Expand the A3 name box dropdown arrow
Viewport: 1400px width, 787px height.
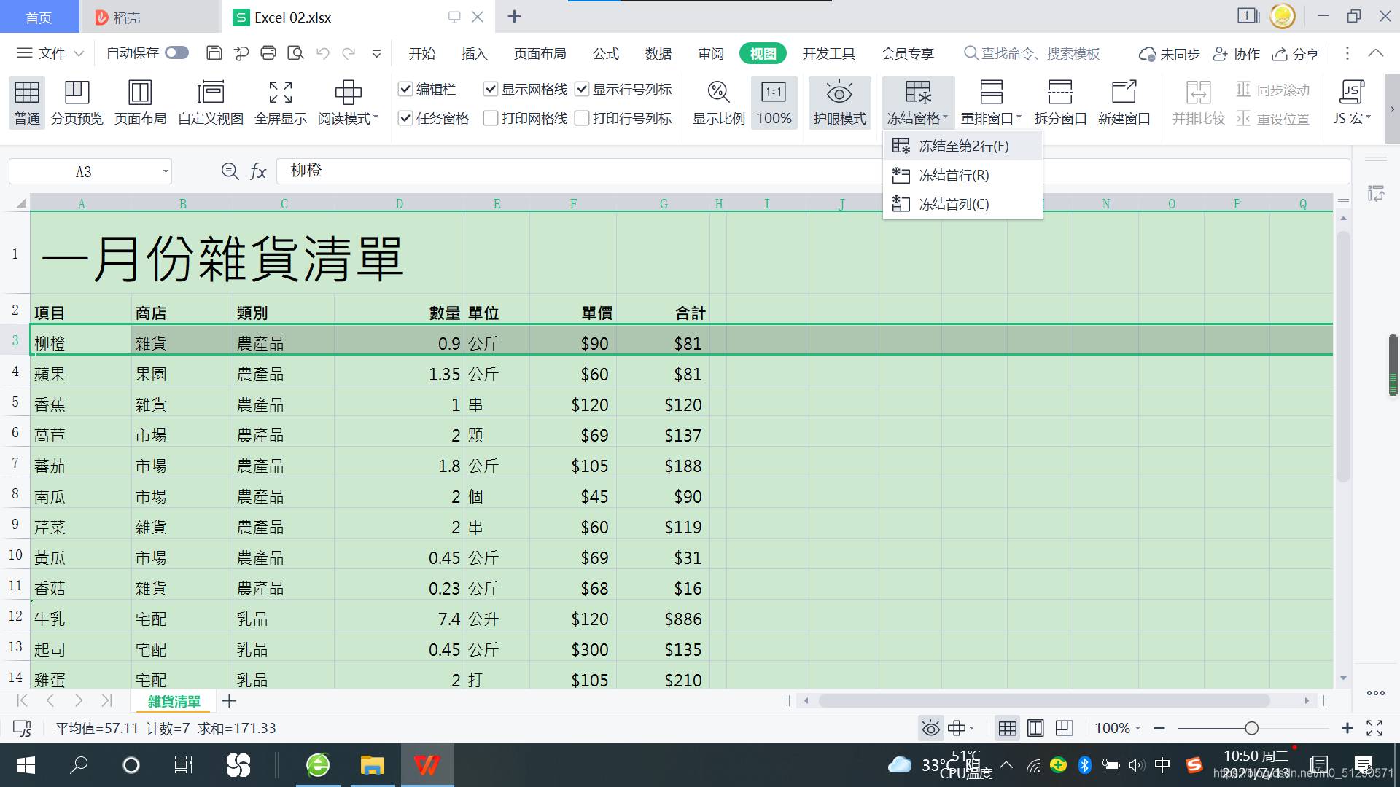(166, 172)
